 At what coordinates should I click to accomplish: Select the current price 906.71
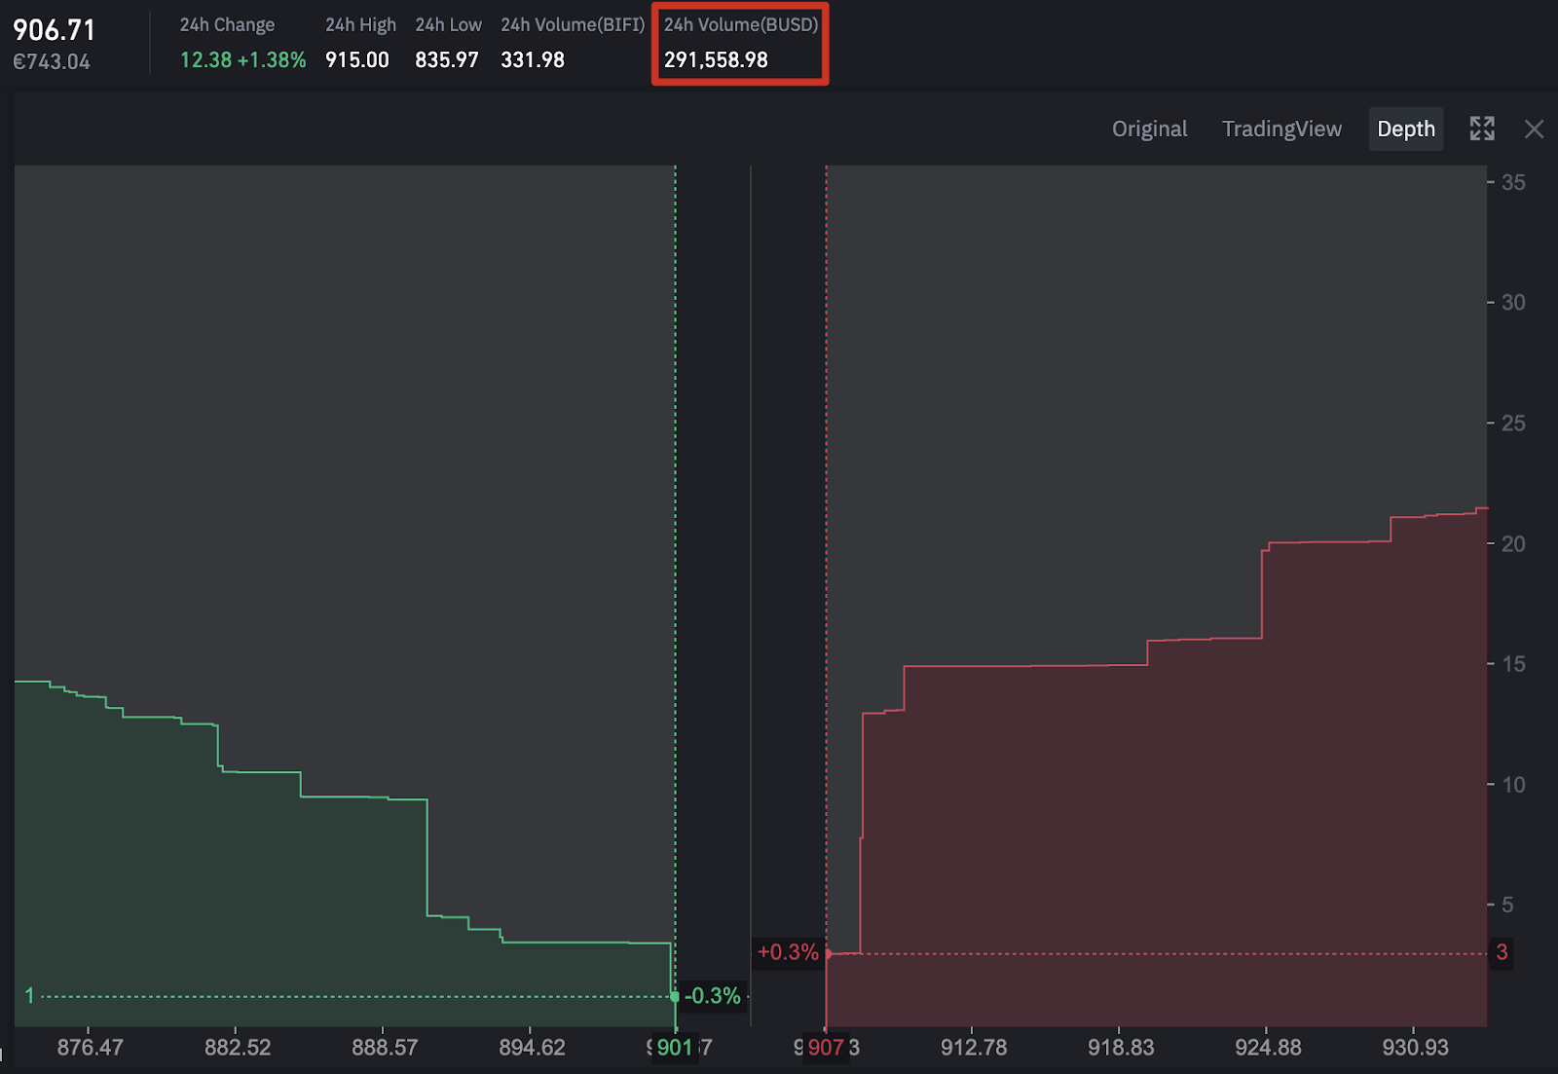pyautogui.click(x=54, y=30)
